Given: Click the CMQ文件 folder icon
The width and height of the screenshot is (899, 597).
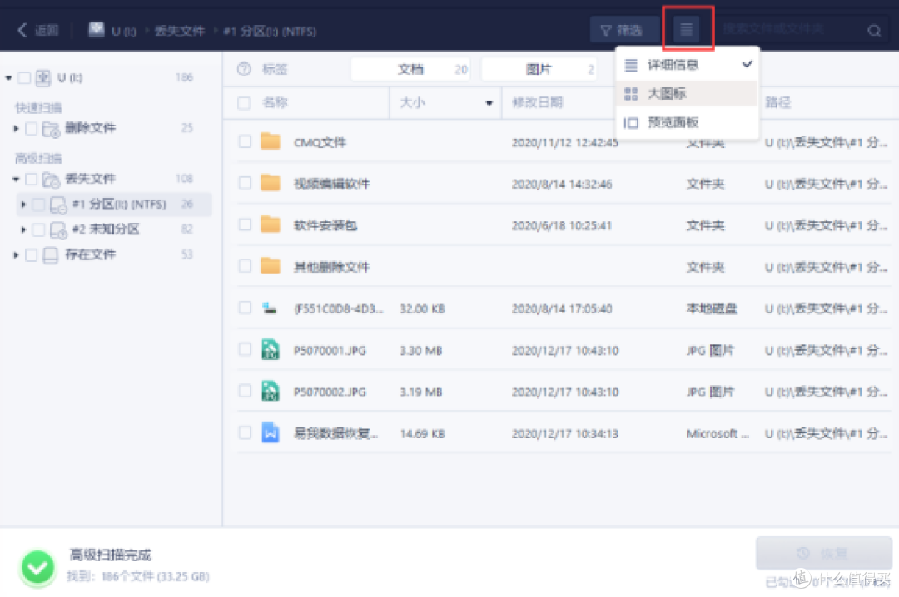Looking at the screenshot, I should [270, 141].
